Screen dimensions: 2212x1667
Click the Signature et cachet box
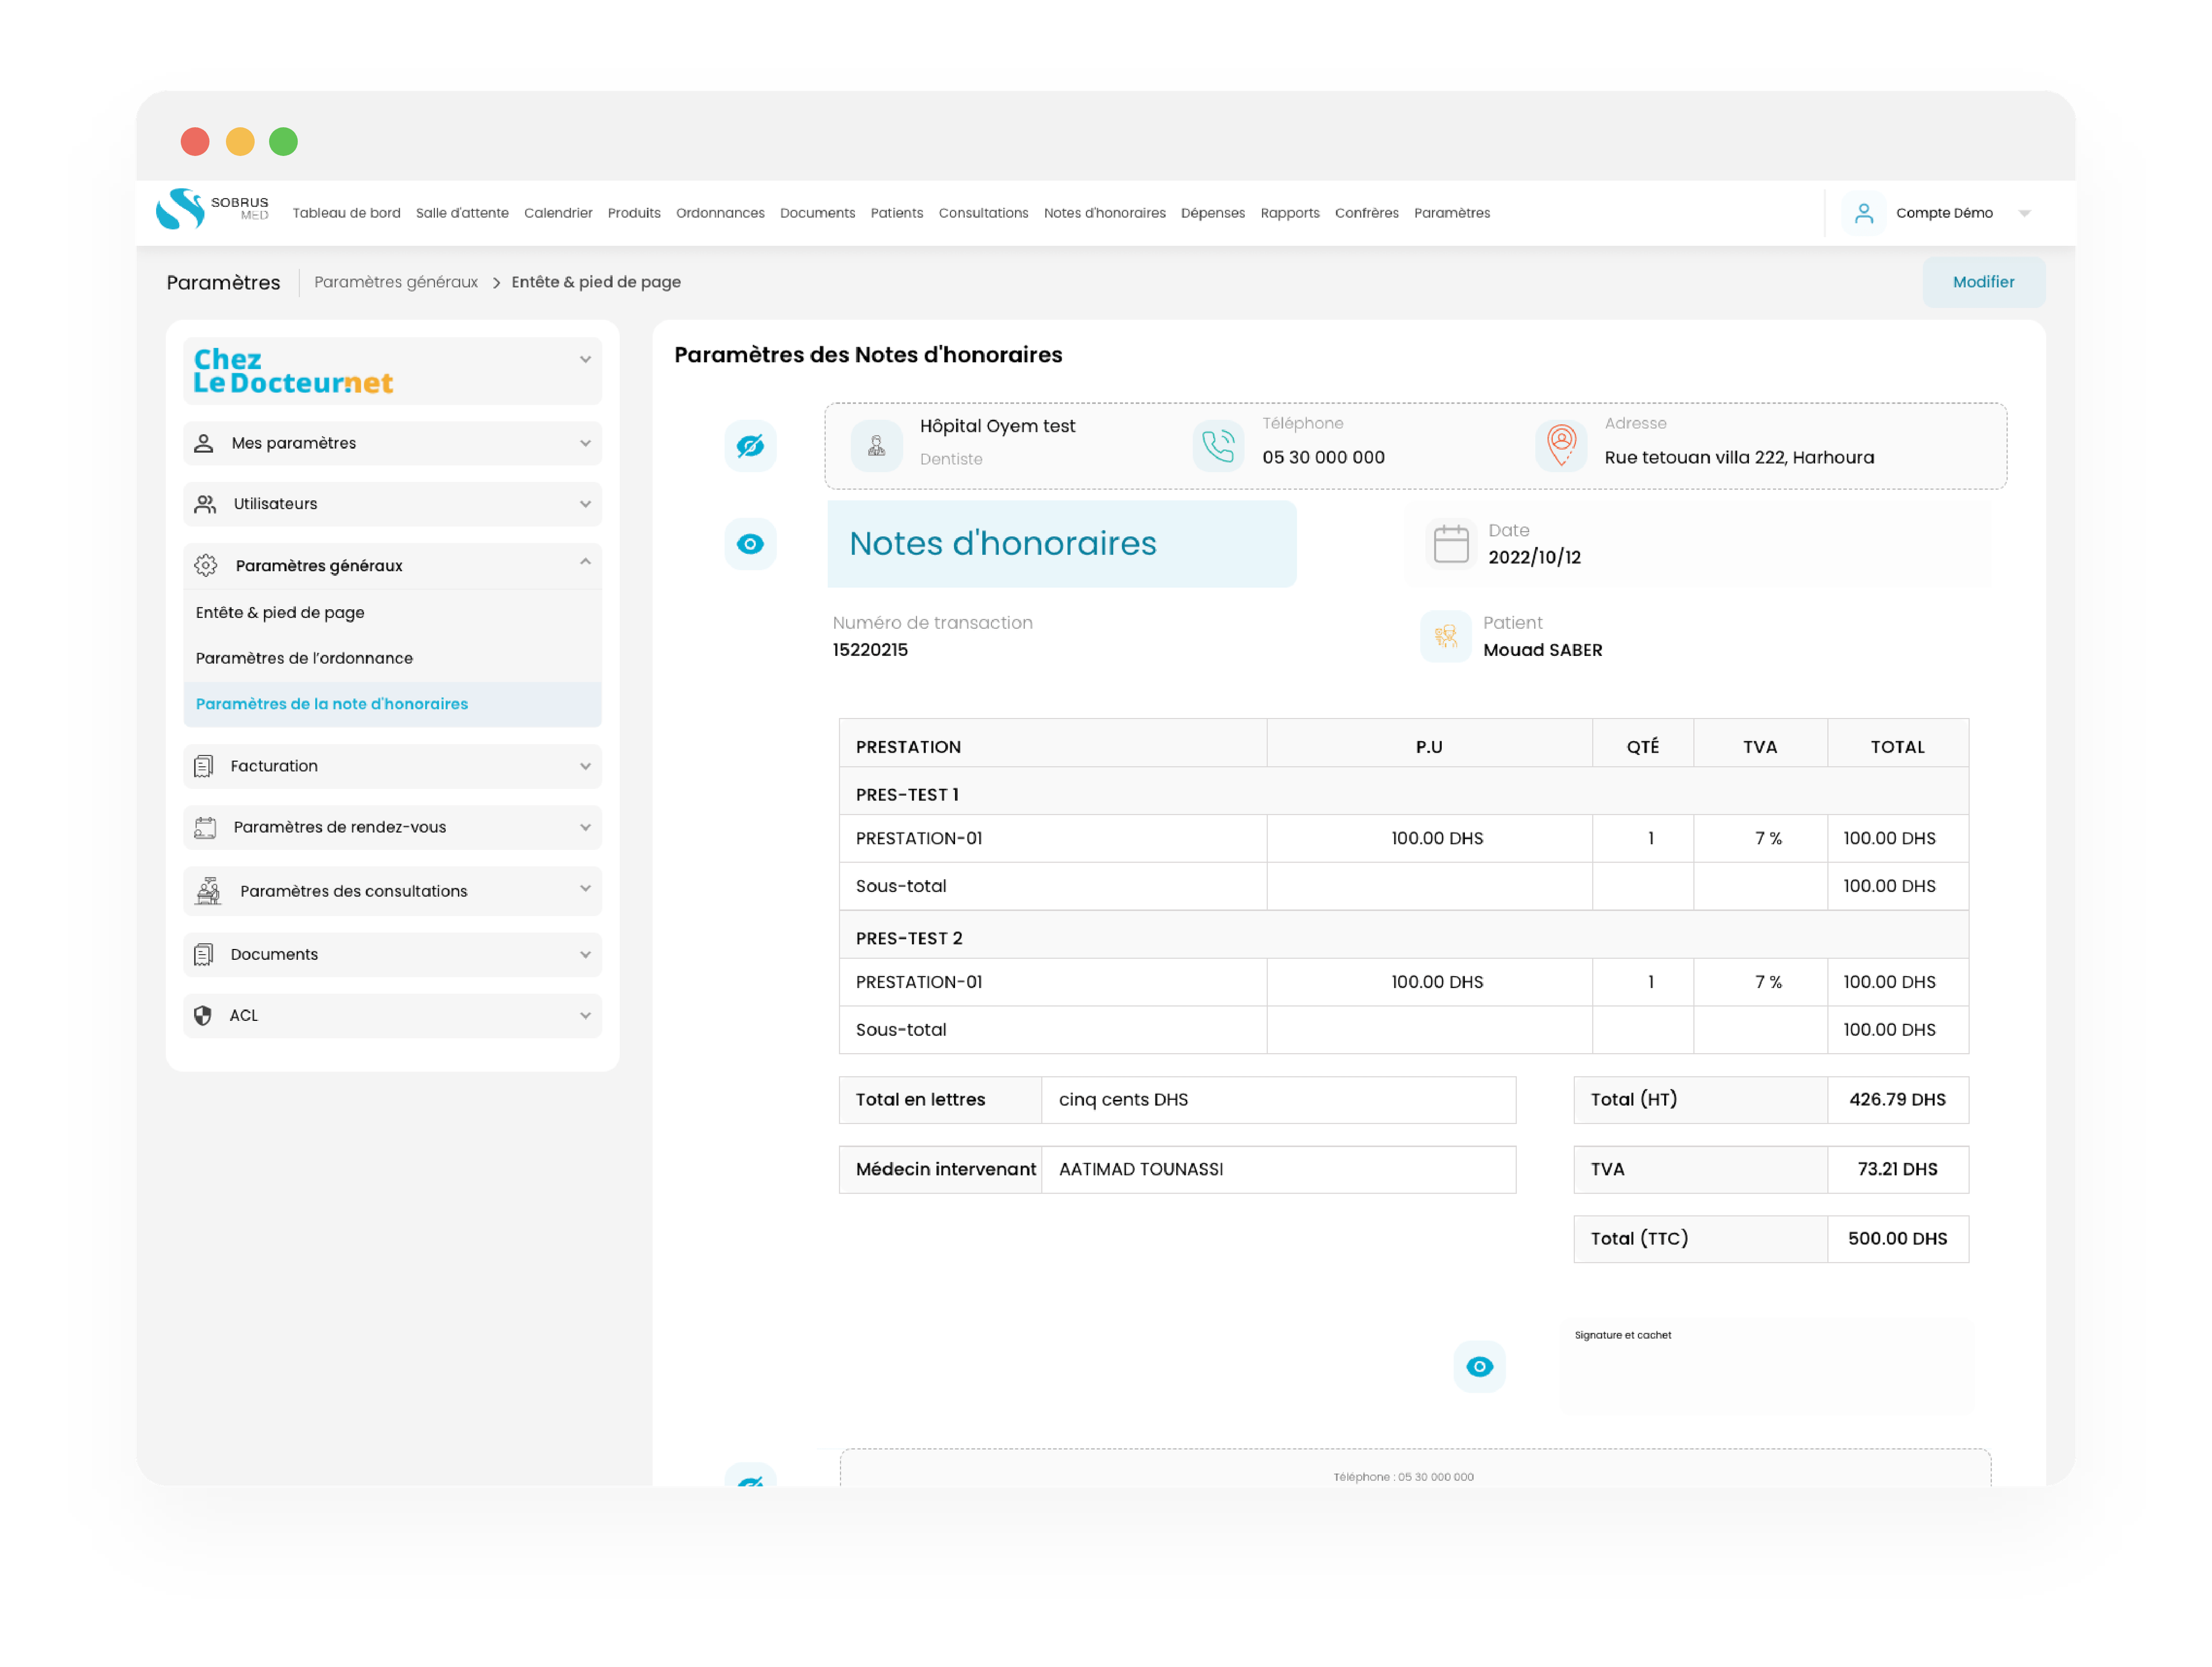(x=1766, y=1366)
